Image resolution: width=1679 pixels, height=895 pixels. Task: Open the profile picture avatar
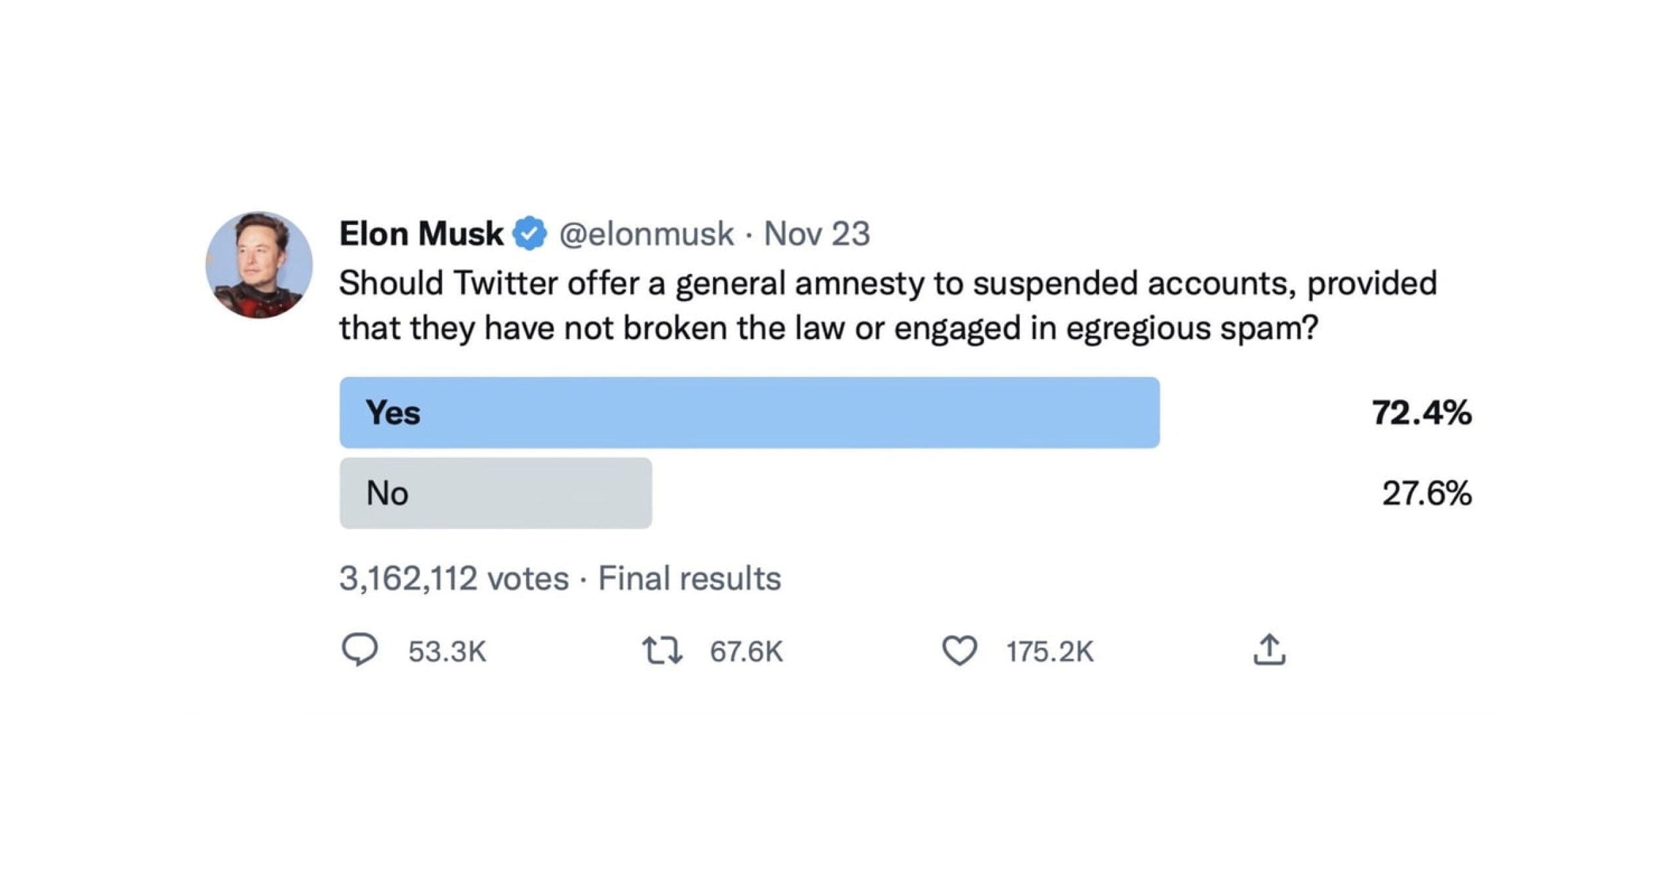point(259,265)
